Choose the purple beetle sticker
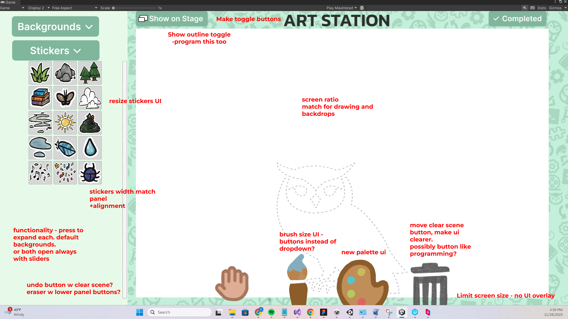Screen dimensions: 568x319 (x=90, y=173)
